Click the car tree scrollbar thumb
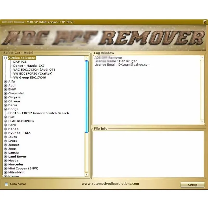Screen dimensions: 208x208 tap(87, 96)
